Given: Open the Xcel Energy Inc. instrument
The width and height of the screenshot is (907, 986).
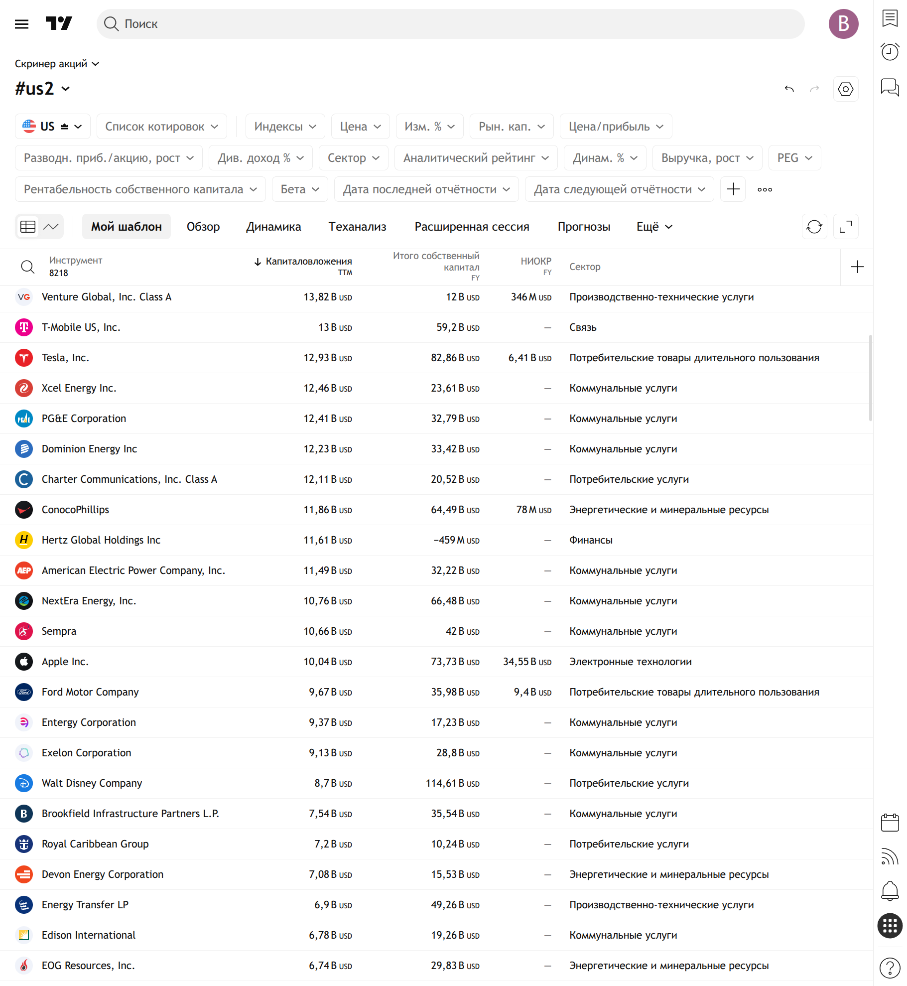Looking at the screenshot, I should [79, 388].
